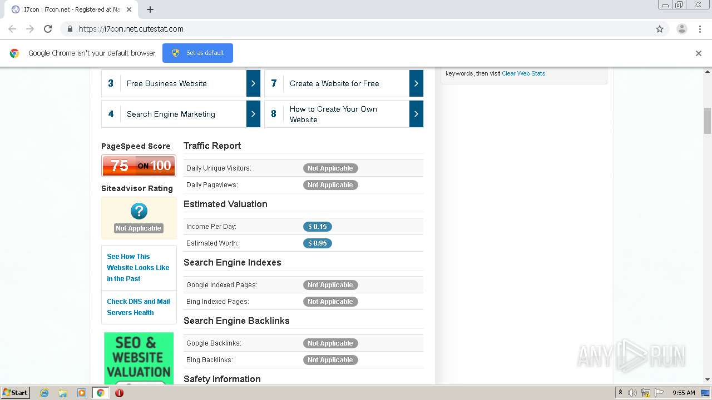Click the 9:55 AM system clock
Viewport: 712px width, 400px height.
coord(684,393)
